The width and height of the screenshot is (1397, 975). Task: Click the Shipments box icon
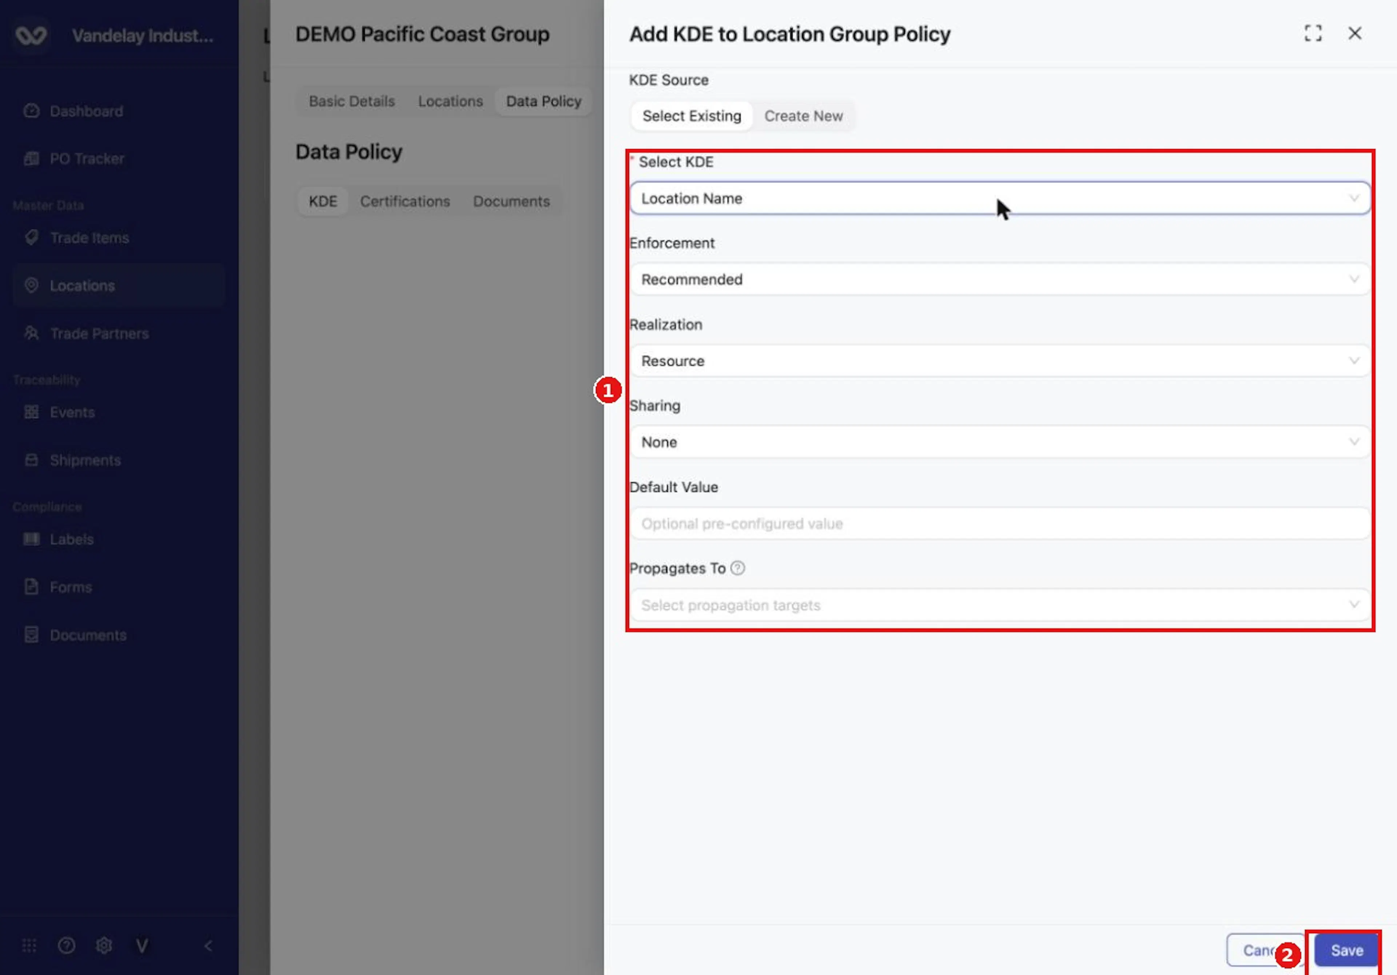point(31,460)
